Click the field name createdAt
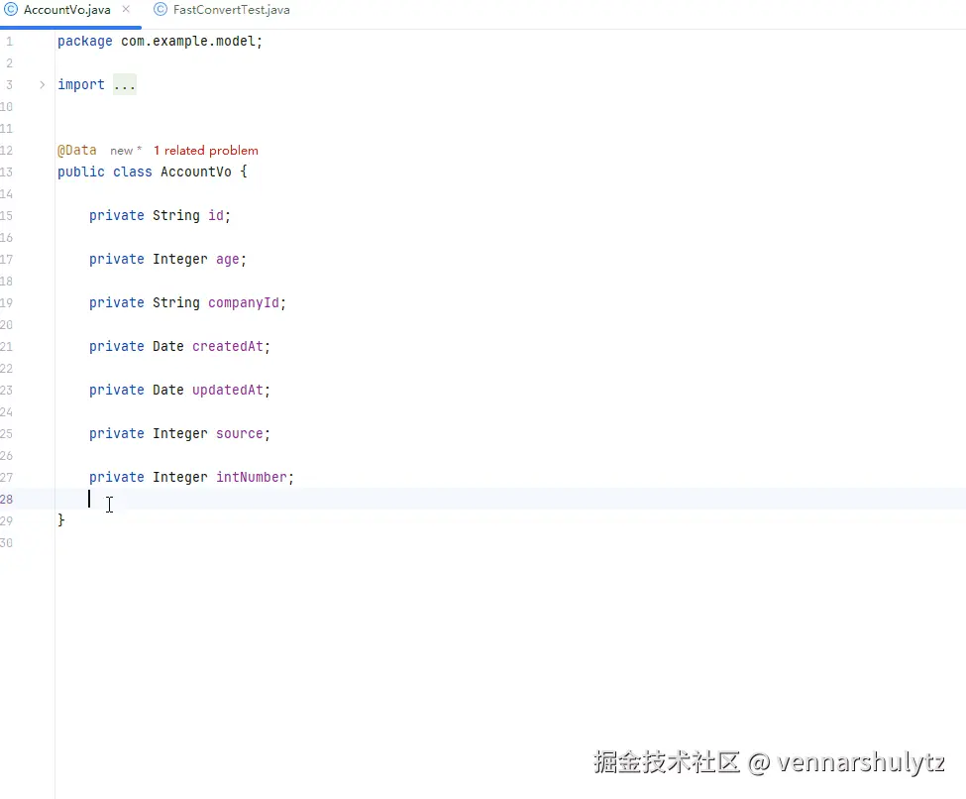The image size is (966, 799). tap(230, 346)
